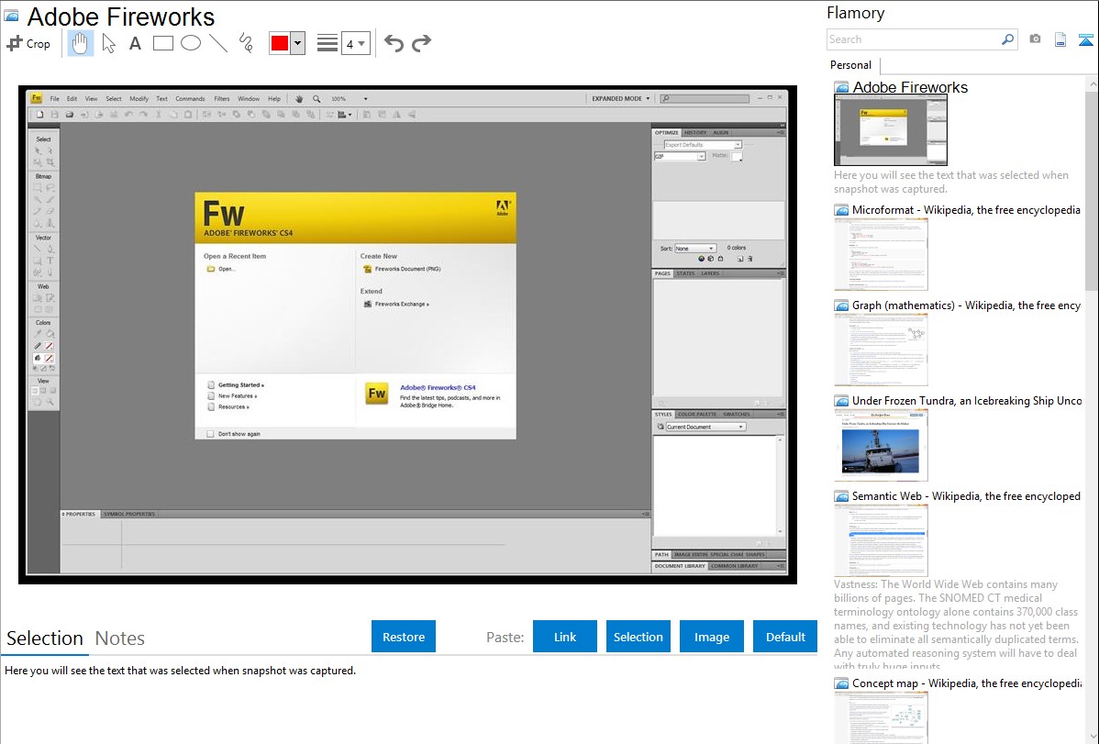Open the line width dropdown showing 4
The image size is (1099, 744).
coord(356,43)
